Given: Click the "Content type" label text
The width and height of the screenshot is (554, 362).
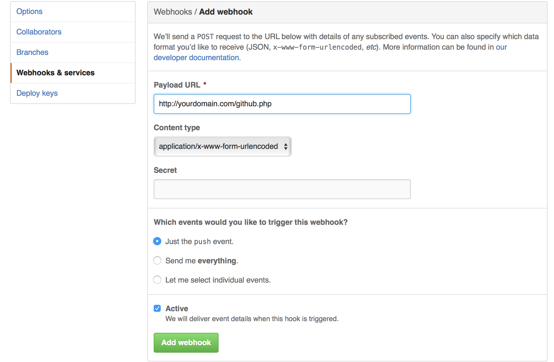Looking at the screenshot, I should point(177,128).
